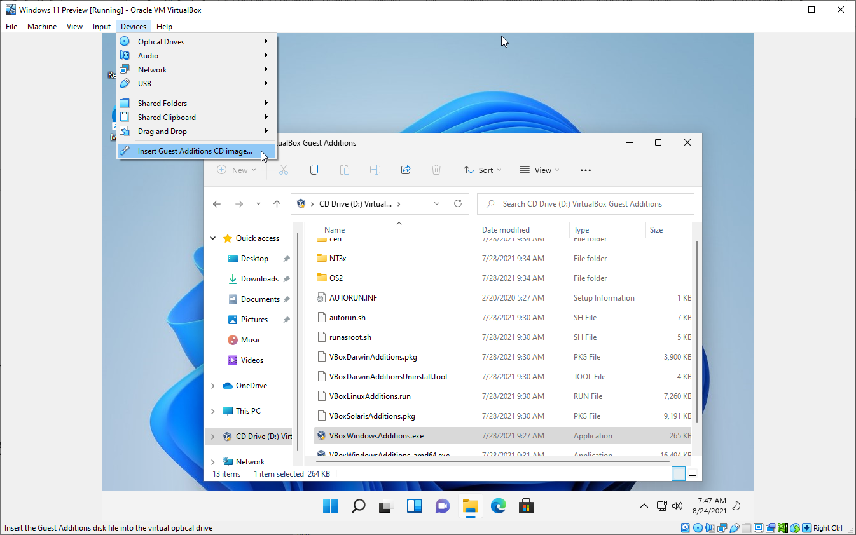Screen dimensions: 856x535
Task: Open Microsoft Store on guest taskbar
Action: (526, 506)
